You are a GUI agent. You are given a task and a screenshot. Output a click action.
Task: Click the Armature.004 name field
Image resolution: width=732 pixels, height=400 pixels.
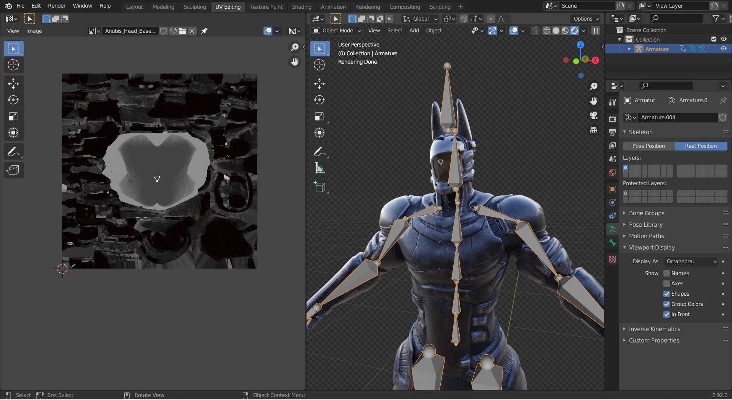pos(678,117)
